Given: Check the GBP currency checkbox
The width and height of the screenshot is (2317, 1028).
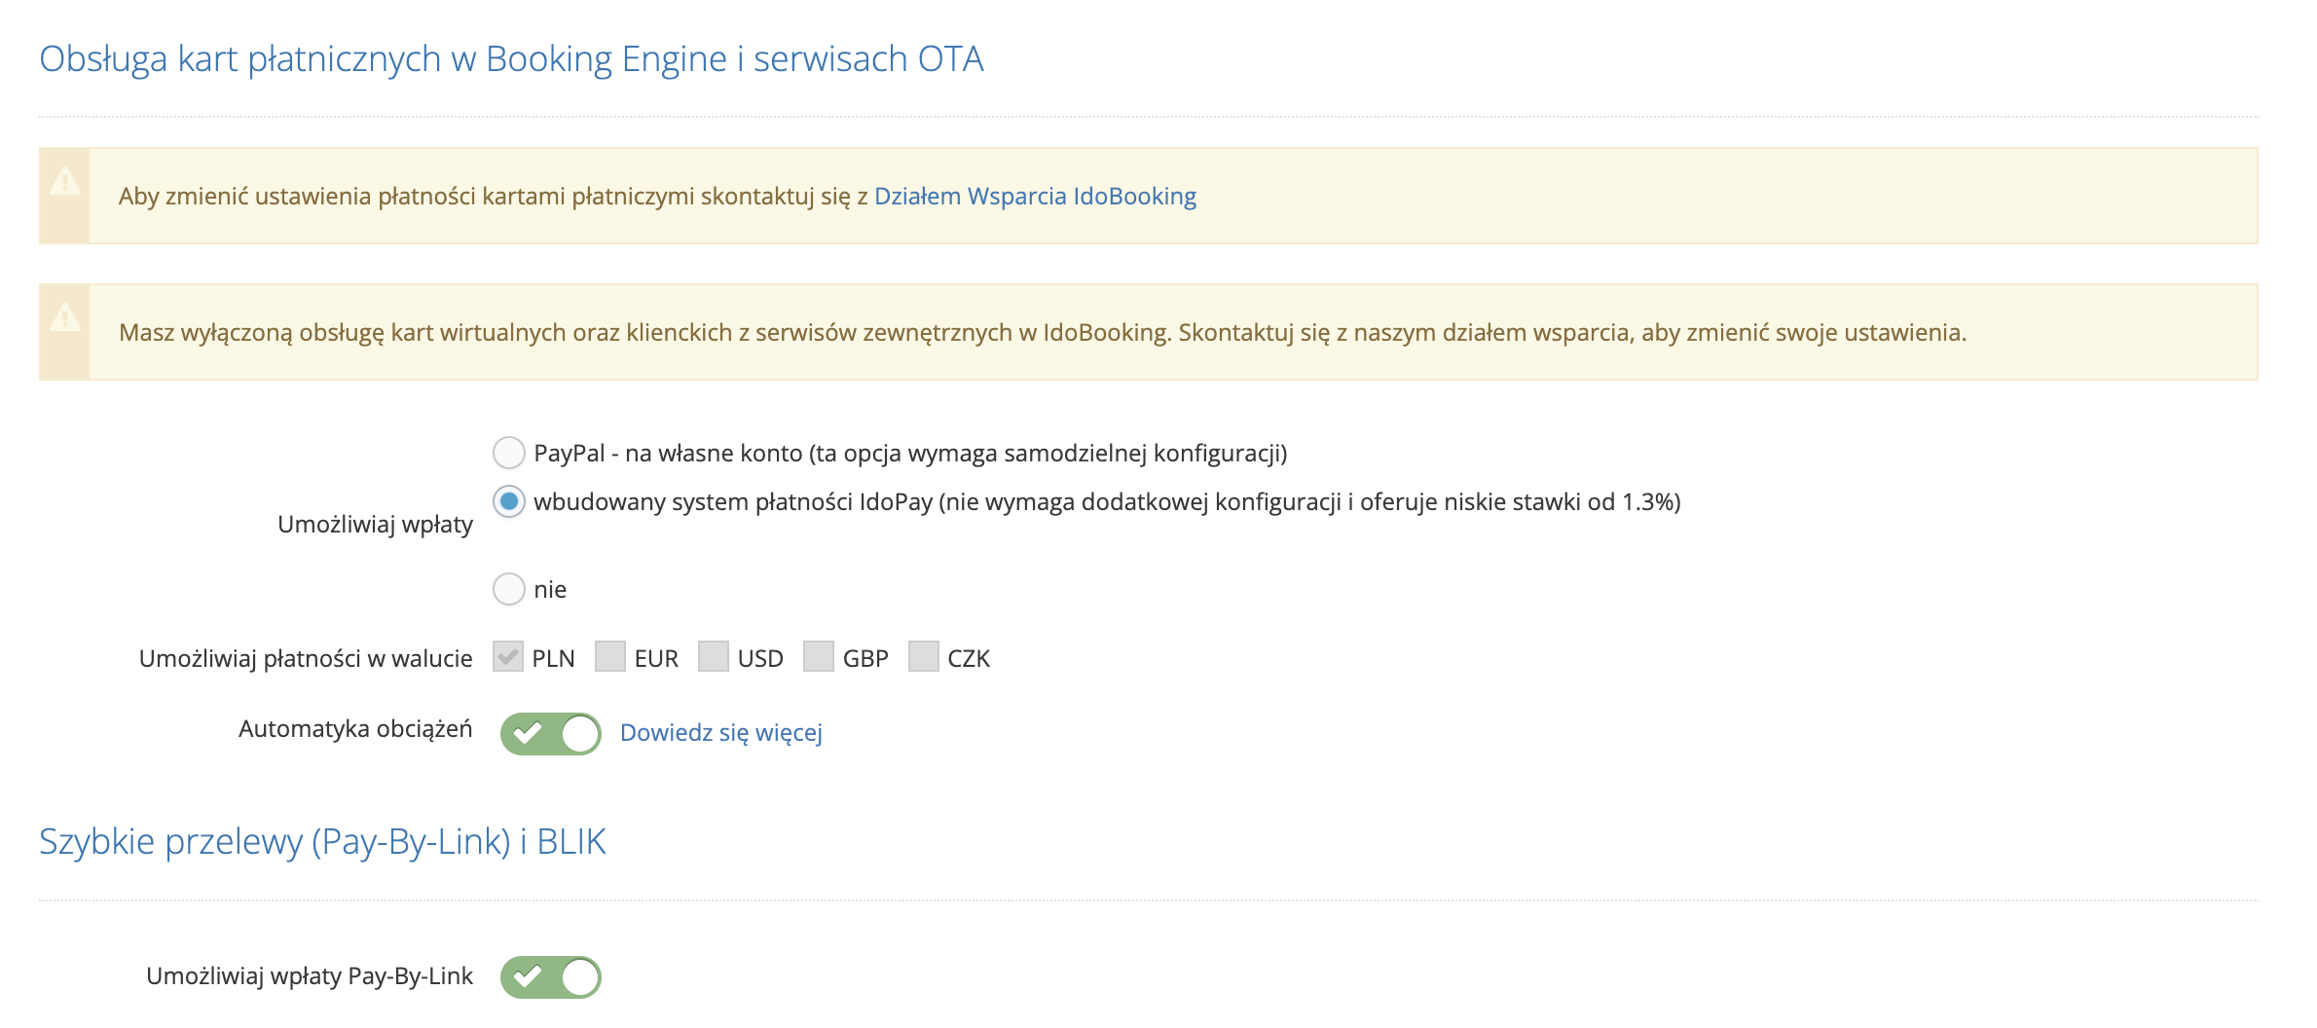Looking at the screenshot, I should (819, 656).
